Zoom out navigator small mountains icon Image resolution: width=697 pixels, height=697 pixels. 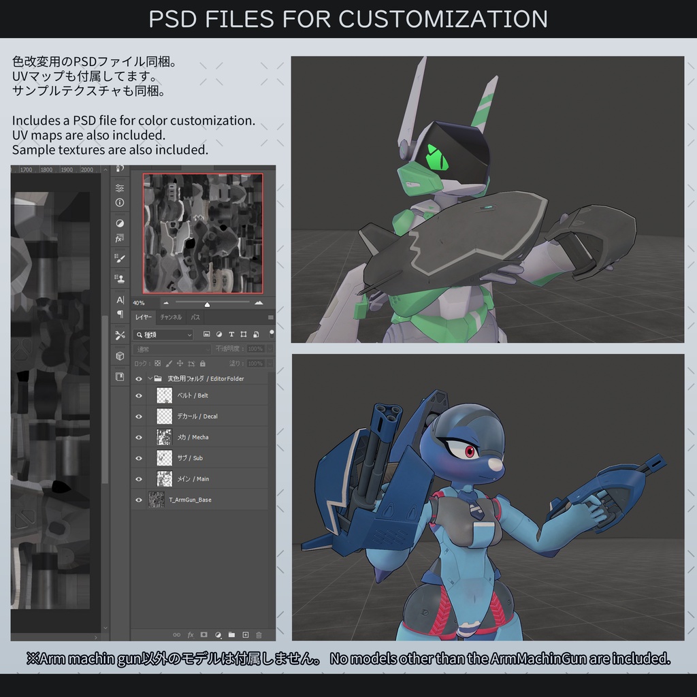(166, 303)
